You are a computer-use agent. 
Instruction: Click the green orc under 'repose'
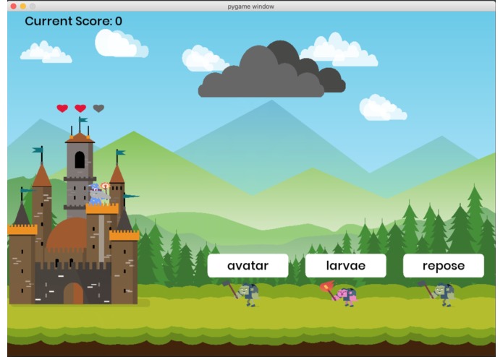[438, 293]
